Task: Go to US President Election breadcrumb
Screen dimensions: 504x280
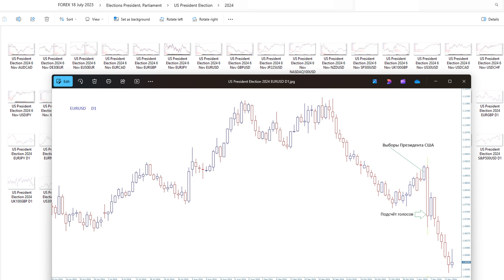Action: point(193,5)
